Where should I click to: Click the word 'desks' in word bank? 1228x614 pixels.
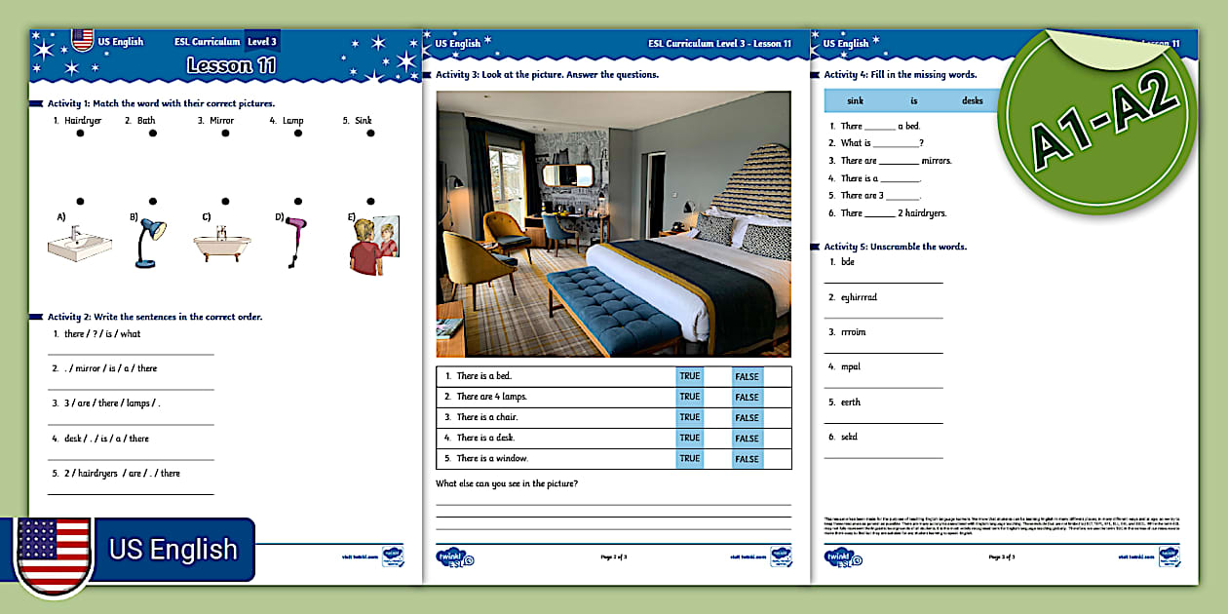(972, 100)
